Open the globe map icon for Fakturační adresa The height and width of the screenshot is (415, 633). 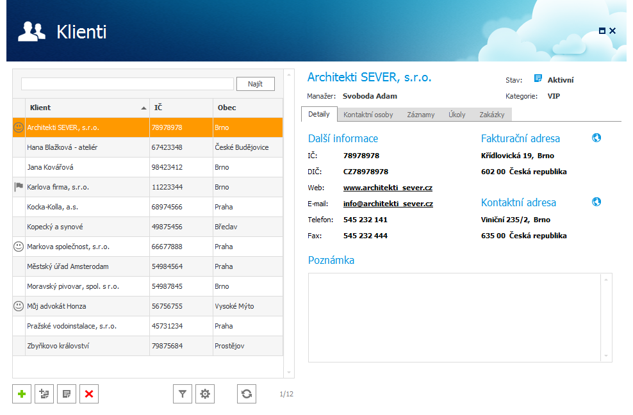point(596,138)
